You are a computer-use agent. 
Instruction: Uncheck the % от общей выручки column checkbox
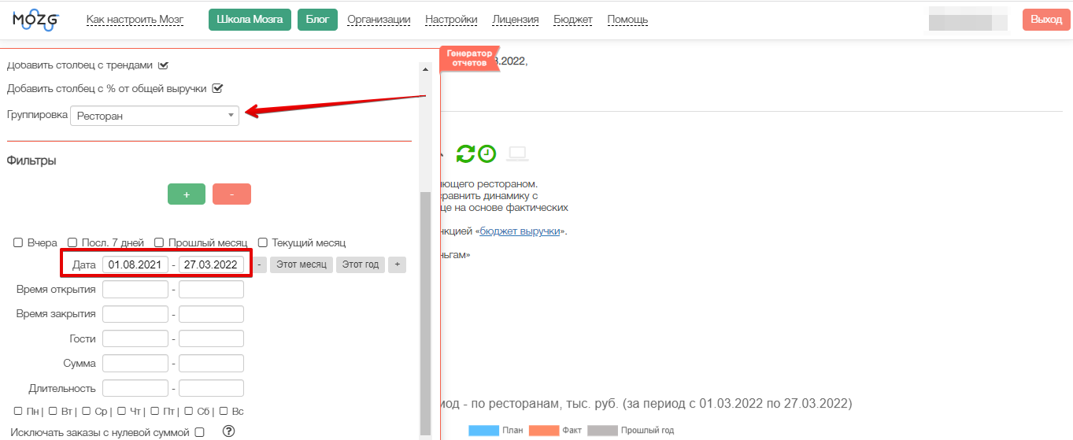(x=218, y=88)
